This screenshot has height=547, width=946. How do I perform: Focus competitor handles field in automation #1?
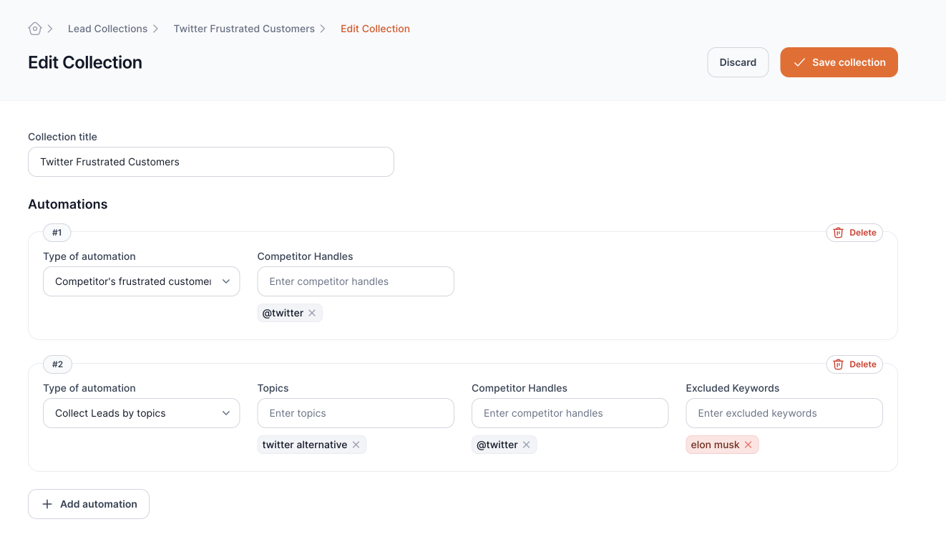[x=356, y=281]
